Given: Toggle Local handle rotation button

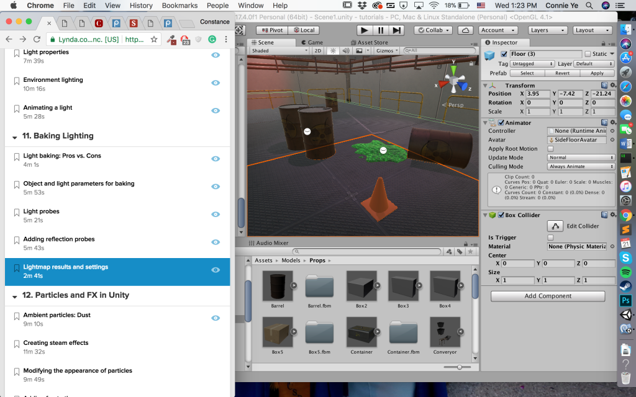Looking at the screenshot, I should 304,30.
